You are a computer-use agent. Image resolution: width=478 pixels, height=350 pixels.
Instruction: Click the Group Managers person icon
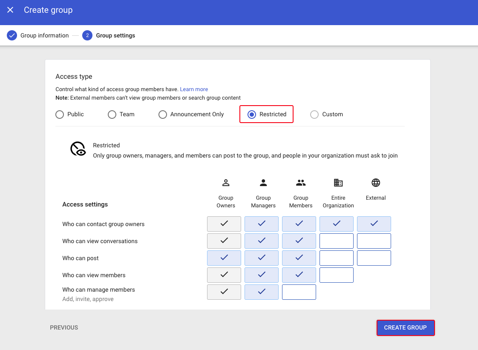[263, 183]
